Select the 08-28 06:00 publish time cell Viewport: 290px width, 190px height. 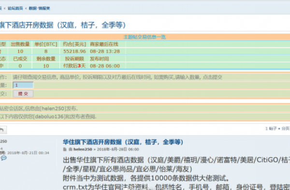point(105,66)
